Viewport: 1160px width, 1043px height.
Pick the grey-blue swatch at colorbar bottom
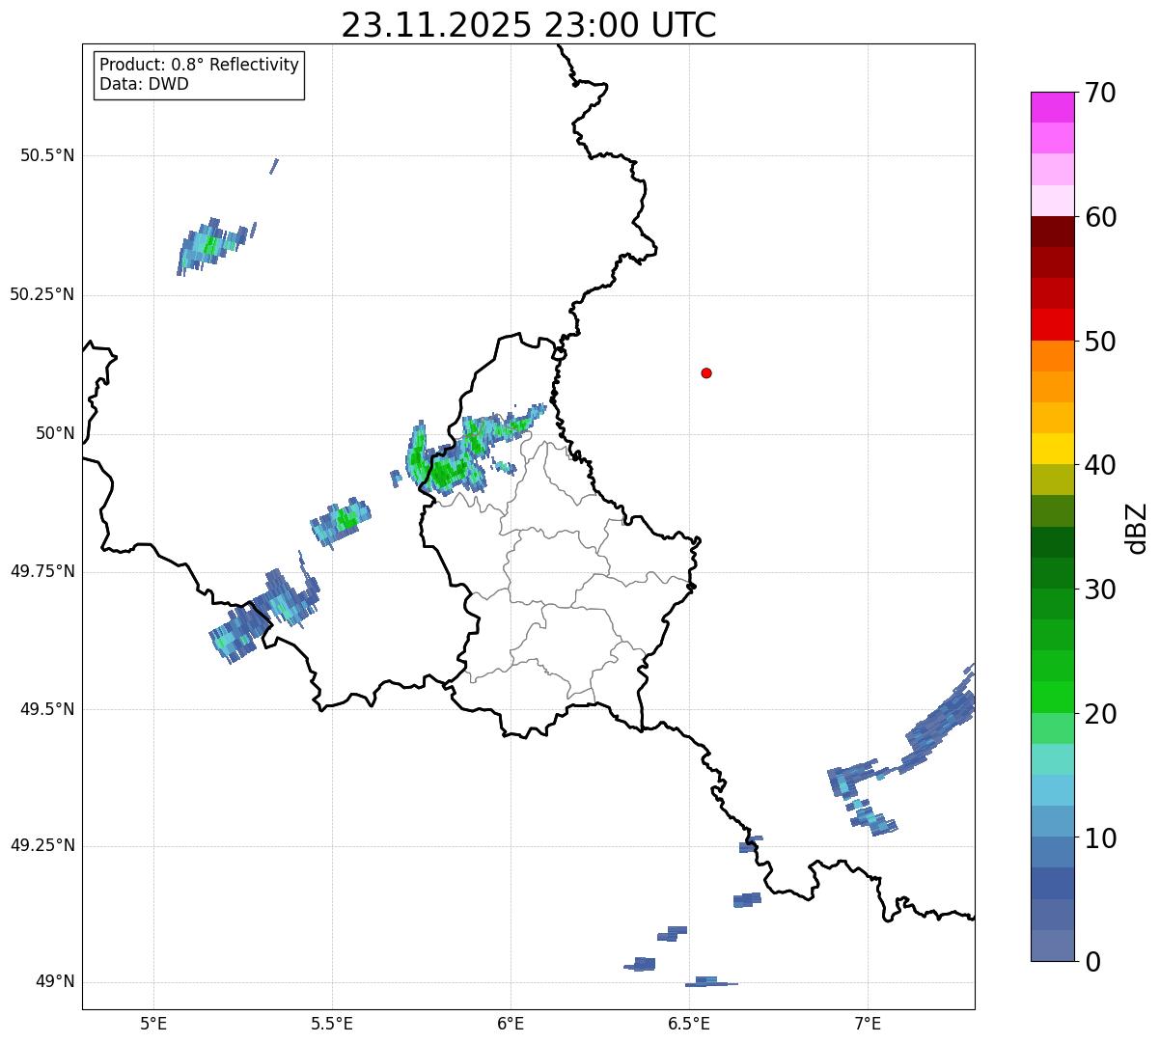(x=1052, y=946)
